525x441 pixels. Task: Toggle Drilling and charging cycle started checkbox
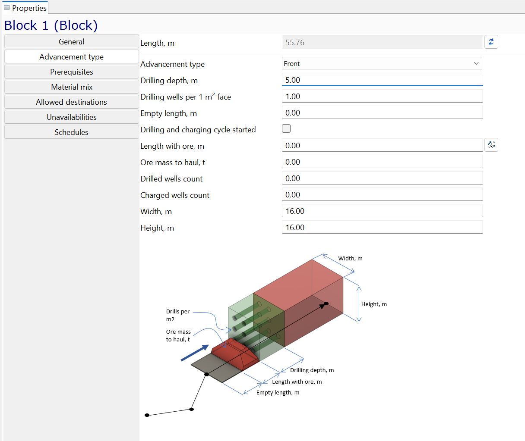[x=286, y=128]
